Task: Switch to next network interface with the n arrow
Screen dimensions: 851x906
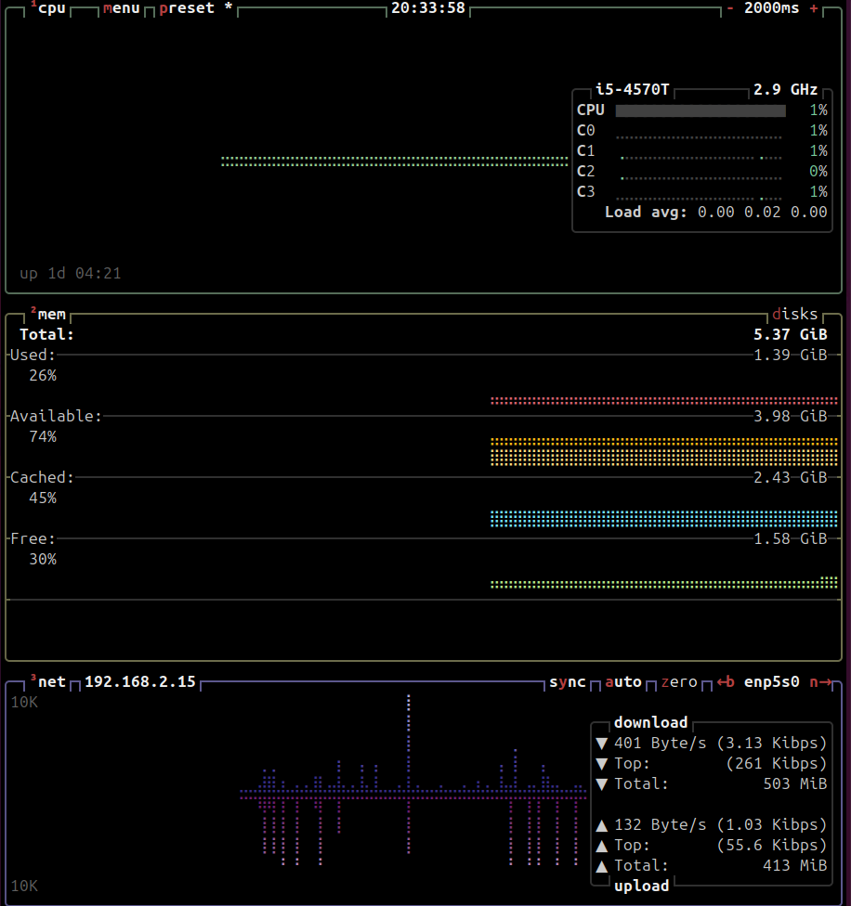Action: [819, 682]
